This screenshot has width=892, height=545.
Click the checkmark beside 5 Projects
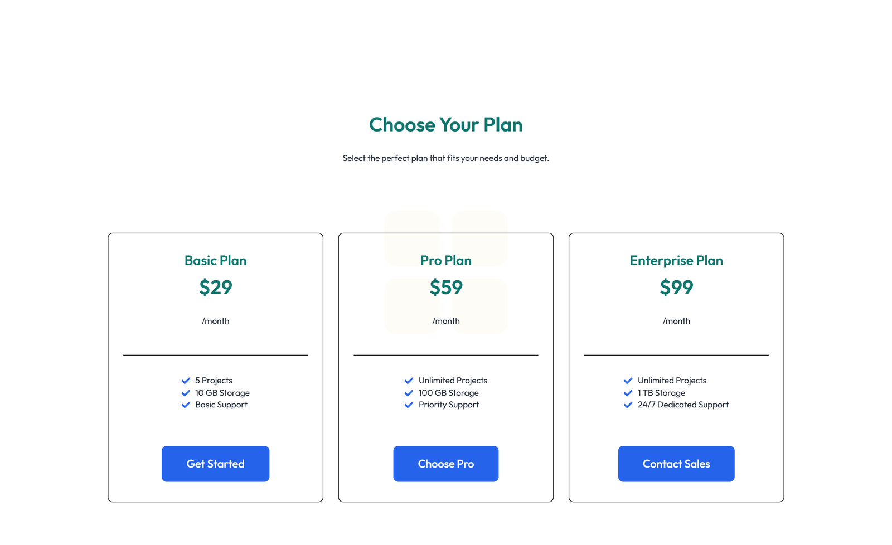click(186, 381)
